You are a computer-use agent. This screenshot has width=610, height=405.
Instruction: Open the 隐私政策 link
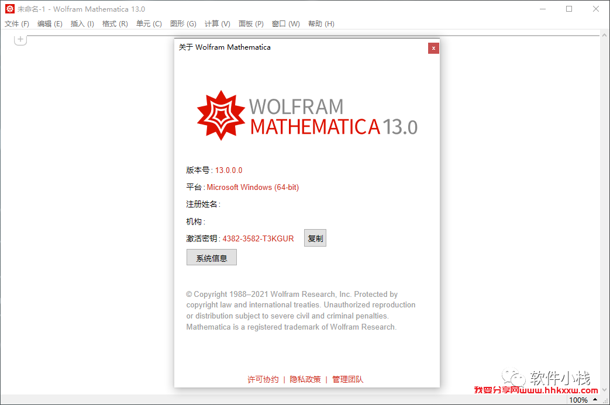pyautogui.click(x=305, y=379)
